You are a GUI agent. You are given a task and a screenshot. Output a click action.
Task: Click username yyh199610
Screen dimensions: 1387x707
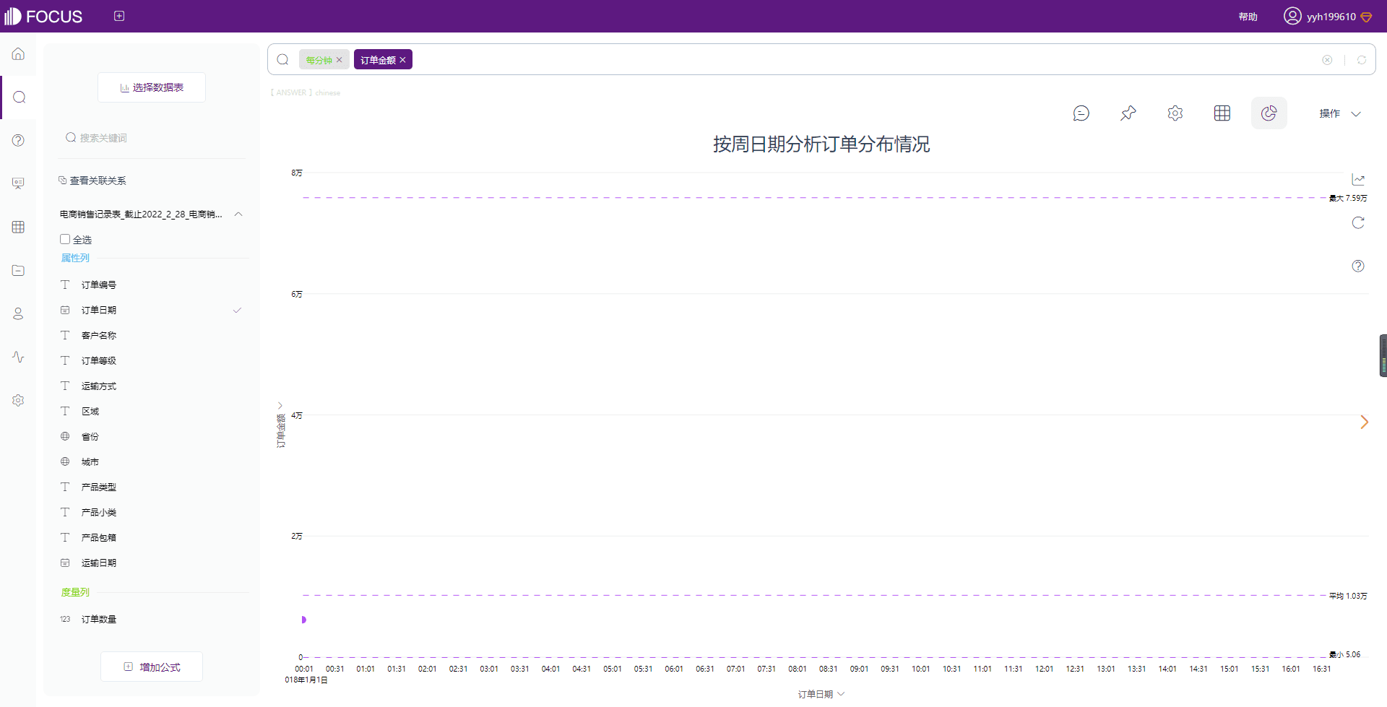click(x=1331, y=17)
